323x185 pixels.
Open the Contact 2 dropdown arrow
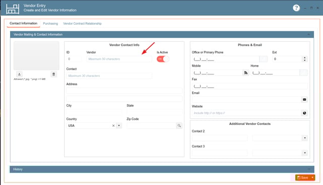(305, 138)
